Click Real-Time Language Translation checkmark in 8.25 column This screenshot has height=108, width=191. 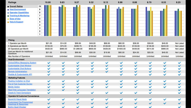[x=179, y=90]
